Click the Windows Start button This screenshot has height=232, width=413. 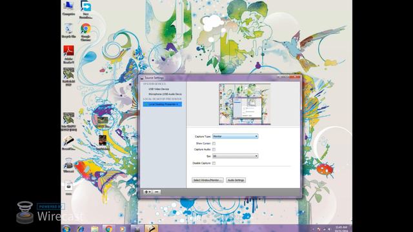click(x=66, y=229)
